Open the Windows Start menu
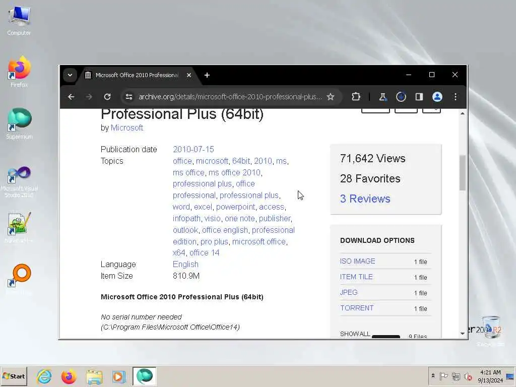This screenshot has width=516, height=387. click(x=14, y=376)
